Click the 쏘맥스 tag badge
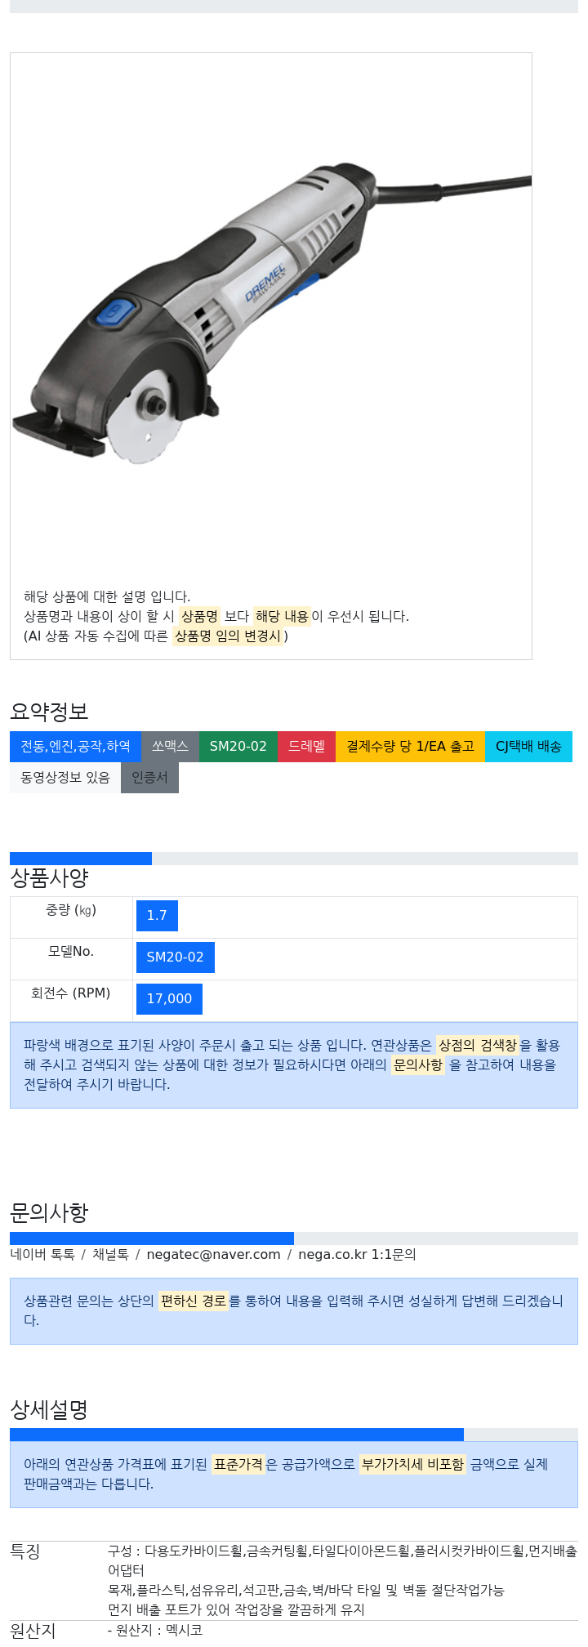 pos(170,747)
